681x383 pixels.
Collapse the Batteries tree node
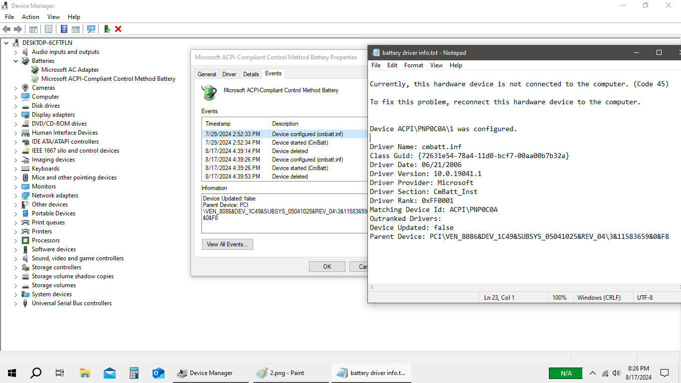[x=15, y=61]
